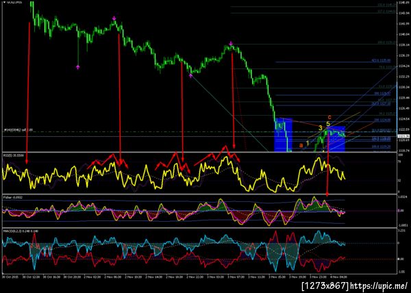Select the Fisher -0.0932 indicator label
Screen dimensions: 411x293
click(12, 197)
